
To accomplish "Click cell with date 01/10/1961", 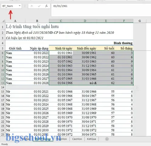I will pyautogui.click(x=61, y=57).
